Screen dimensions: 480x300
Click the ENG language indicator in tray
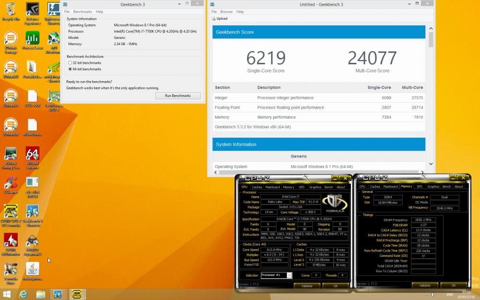pyautogui.click(x=450, y=295)
